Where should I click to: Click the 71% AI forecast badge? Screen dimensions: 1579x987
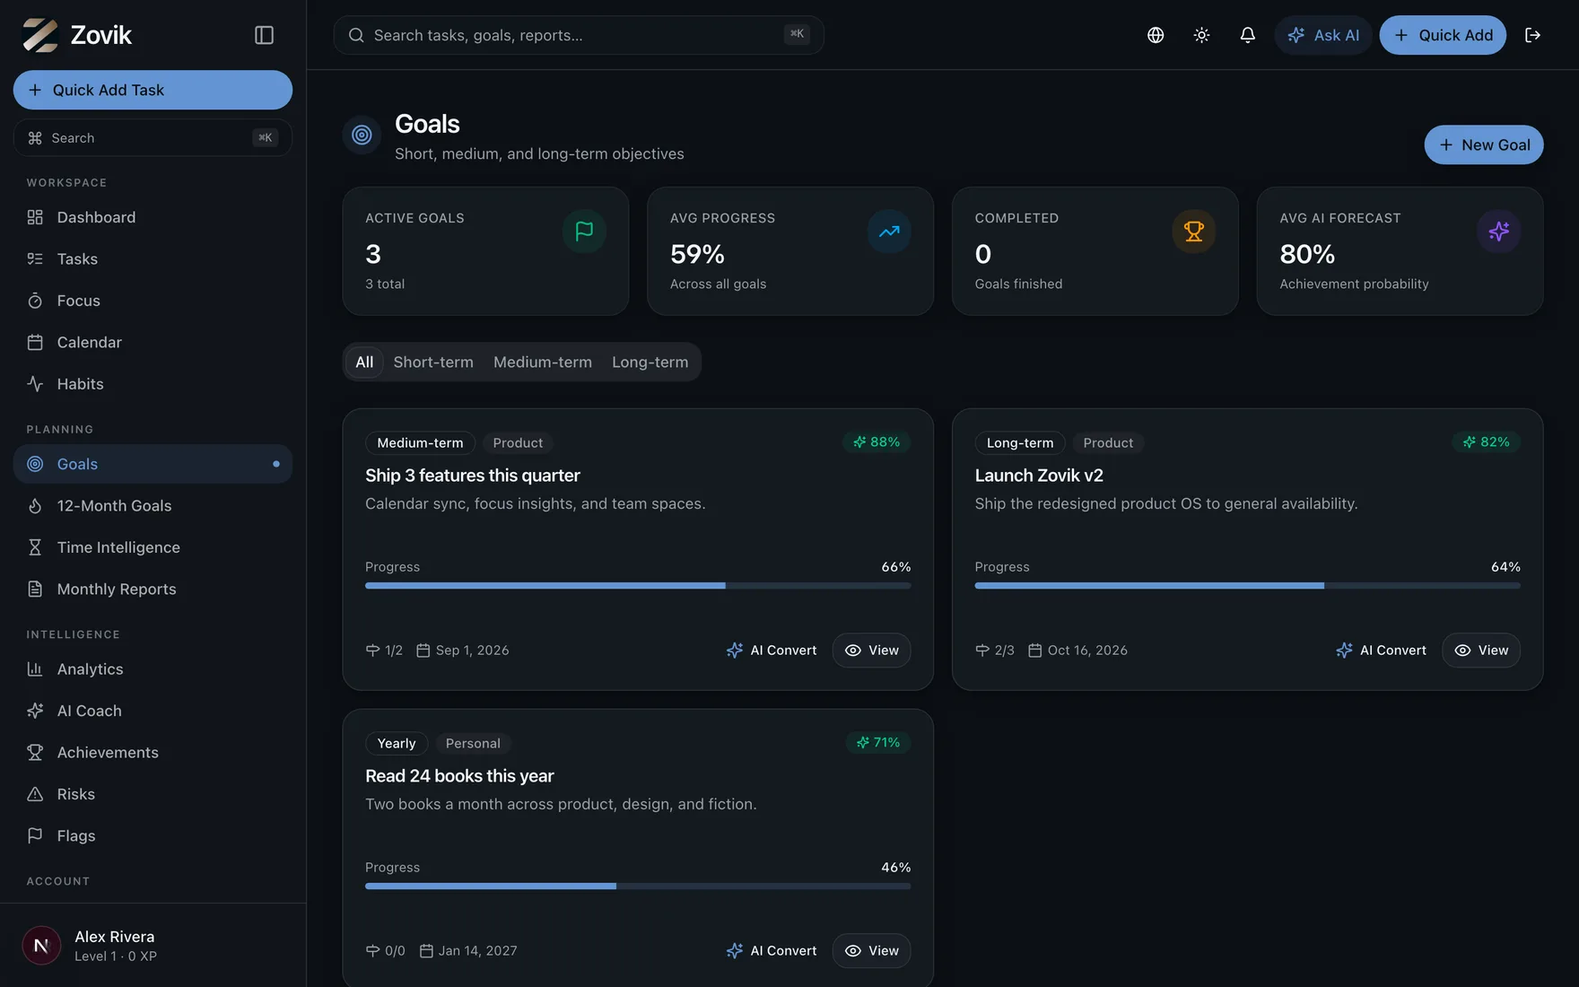[878, 743]
